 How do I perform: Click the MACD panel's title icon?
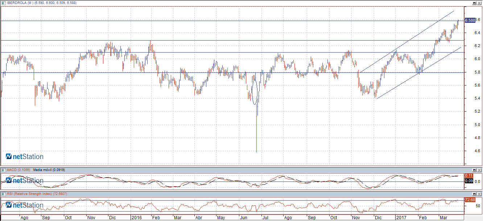pyautogui.click(x=3, y=170)
